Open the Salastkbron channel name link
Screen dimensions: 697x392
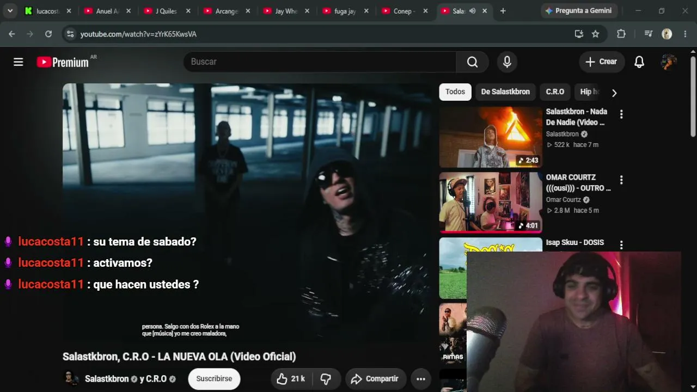click(x=107, y=379)
